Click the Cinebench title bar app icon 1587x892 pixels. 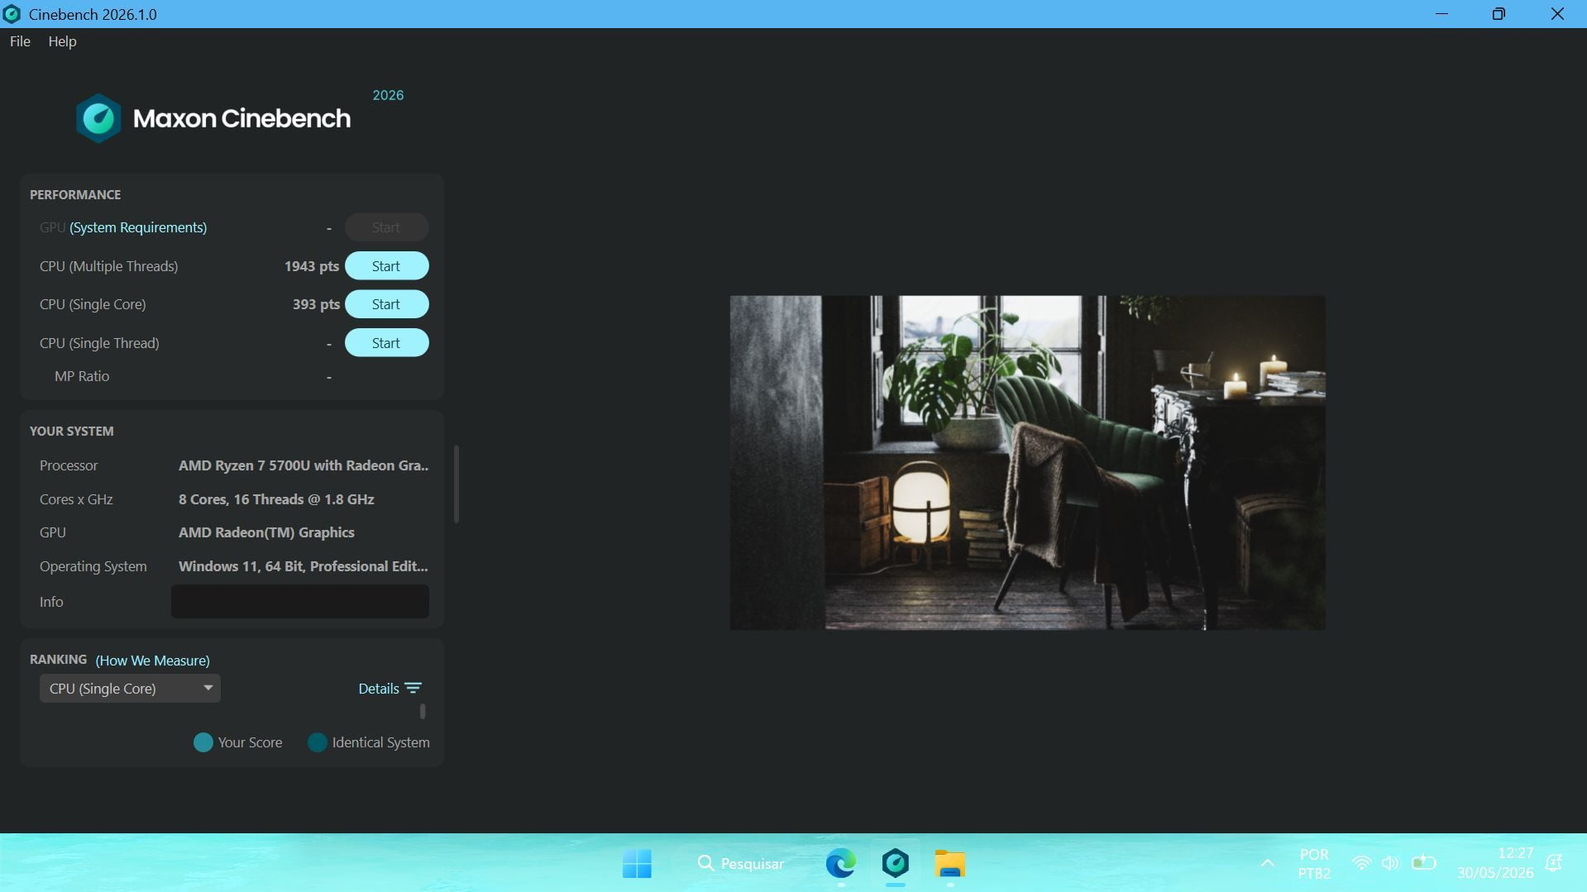click(12, 14)
